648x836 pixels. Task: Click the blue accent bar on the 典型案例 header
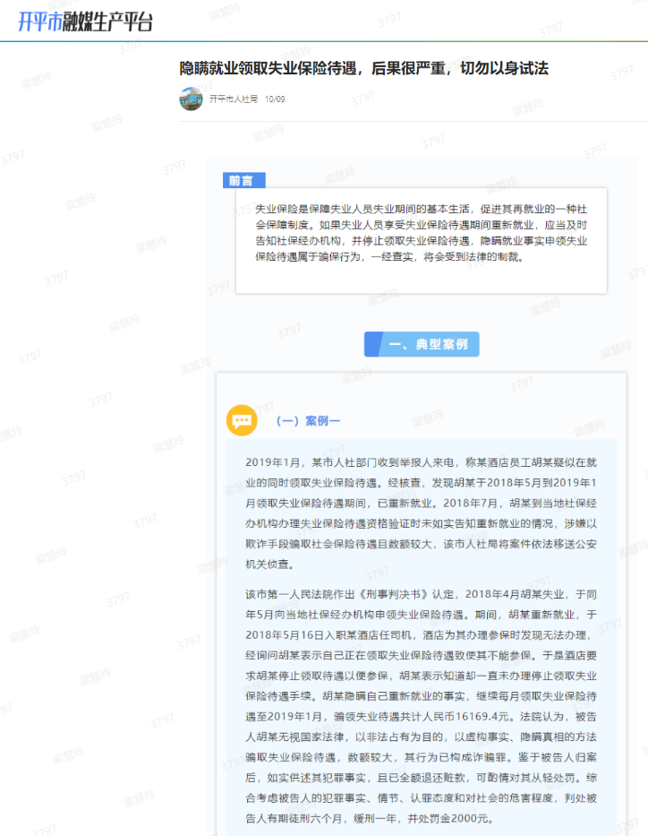pos(373,344)
